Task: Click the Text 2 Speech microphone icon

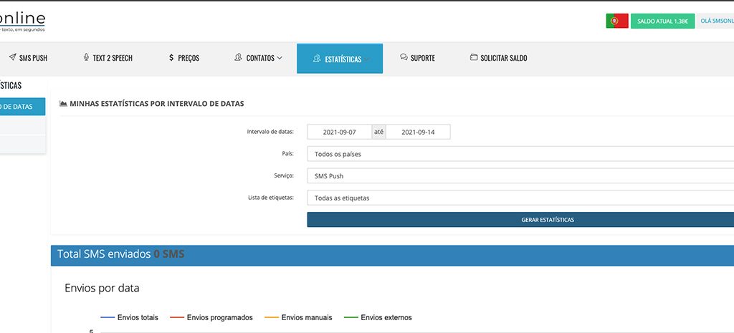Action: [86, 58]
